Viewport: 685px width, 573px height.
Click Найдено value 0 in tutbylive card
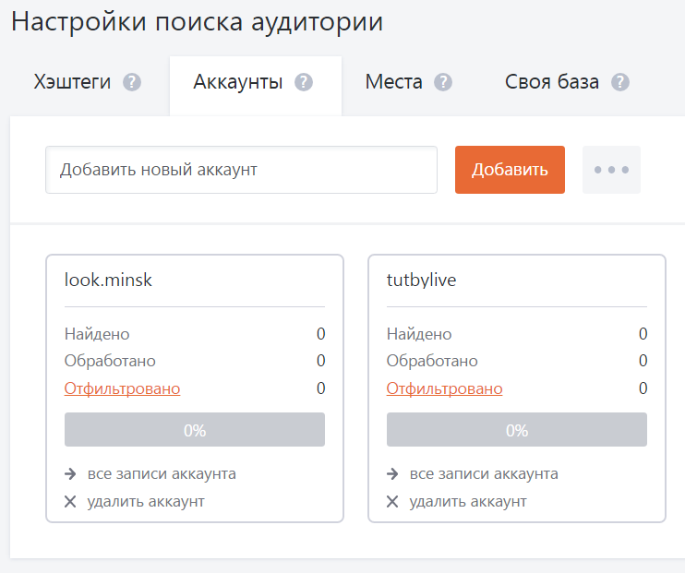[x=643, y=334]
